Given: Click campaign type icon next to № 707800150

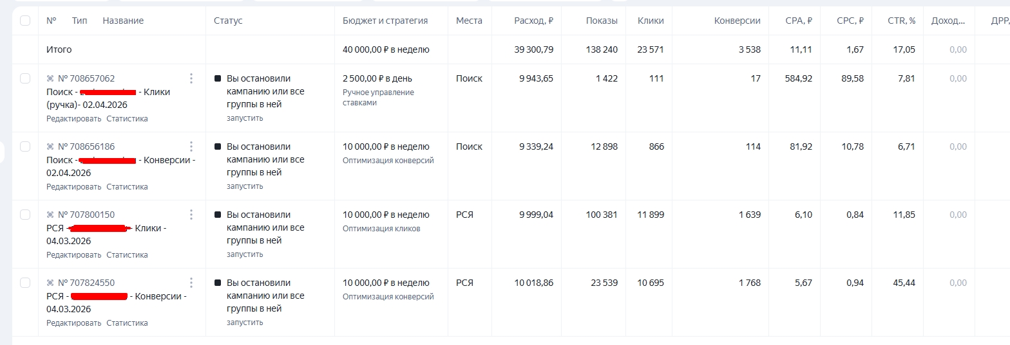Looking at the screenshot, I should 50,215.
